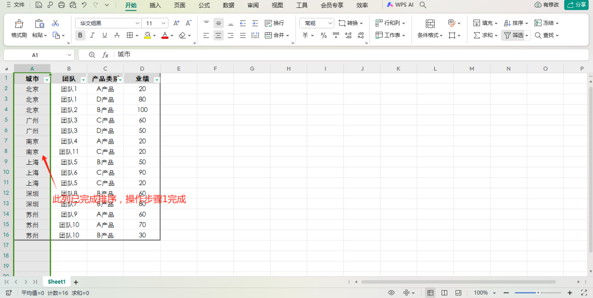Open filter dropdown for 城市 column

pos(46,80)
